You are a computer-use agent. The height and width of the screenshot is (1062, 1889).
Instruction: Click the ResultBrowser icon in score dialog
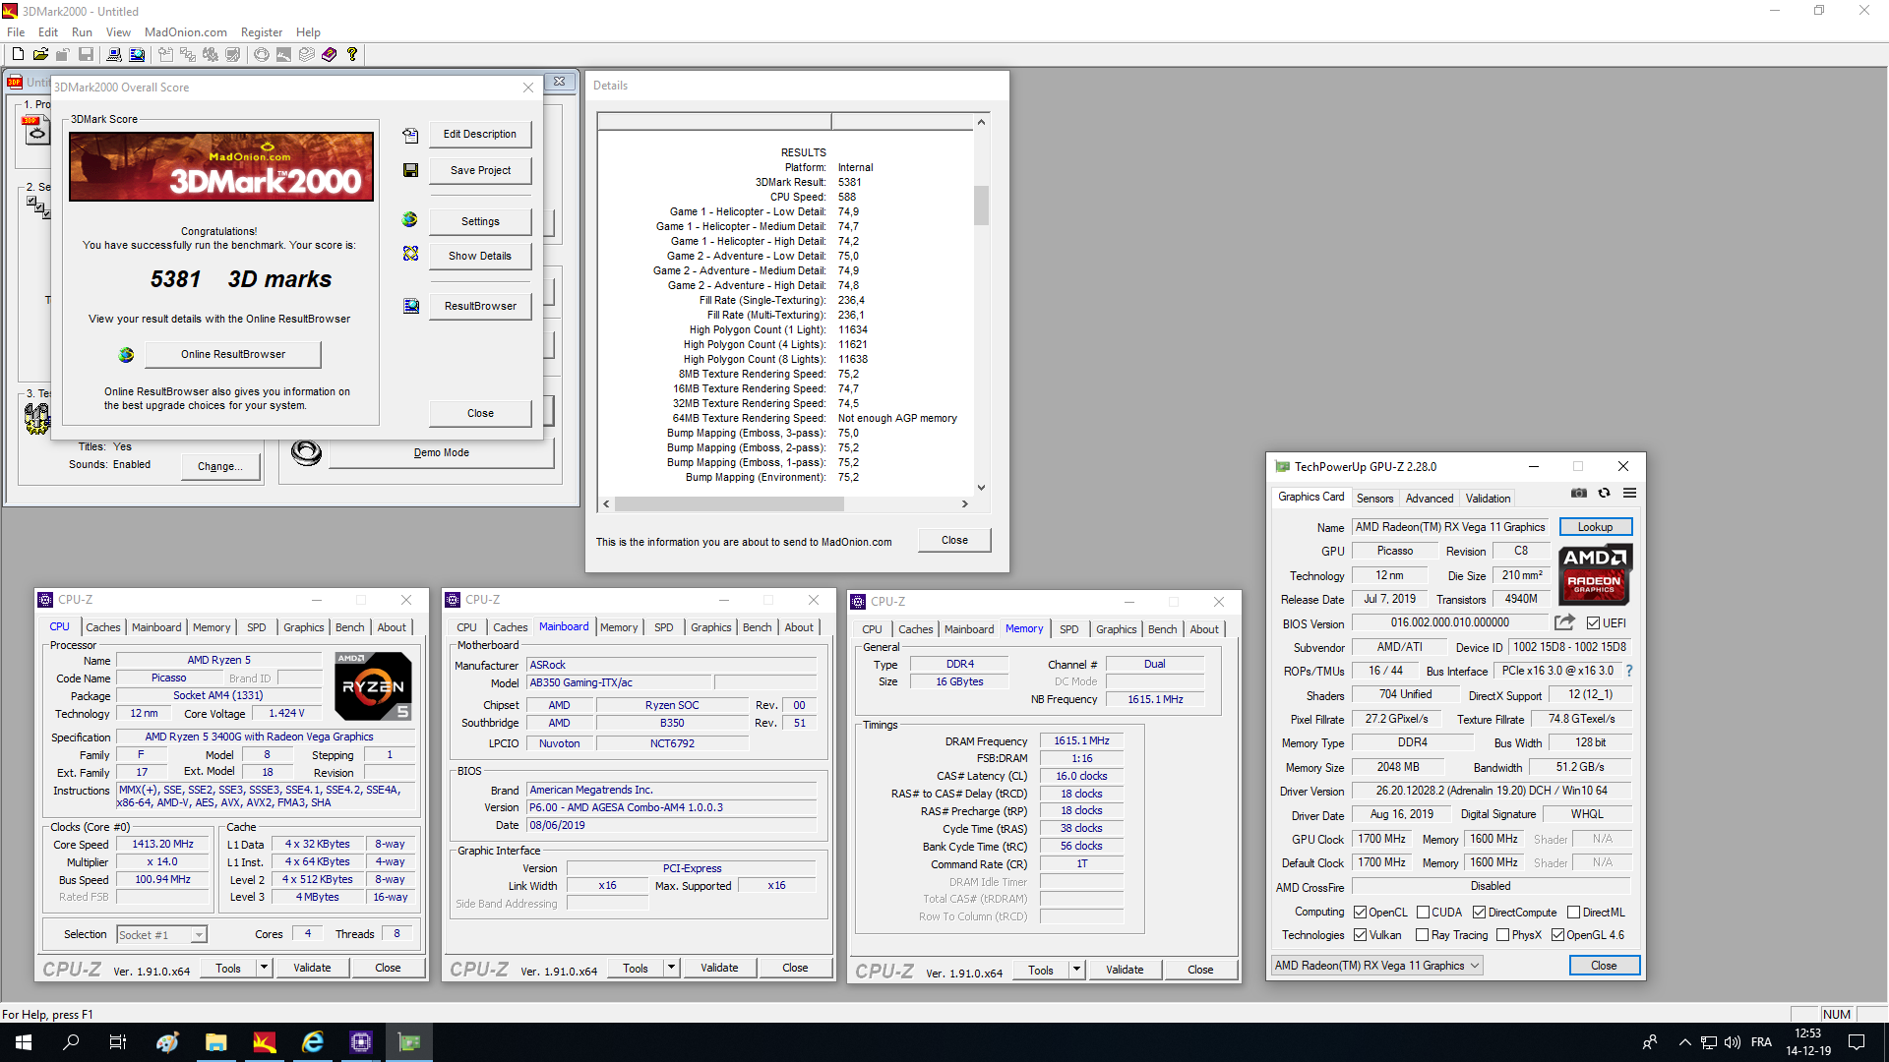pos(410,306)
